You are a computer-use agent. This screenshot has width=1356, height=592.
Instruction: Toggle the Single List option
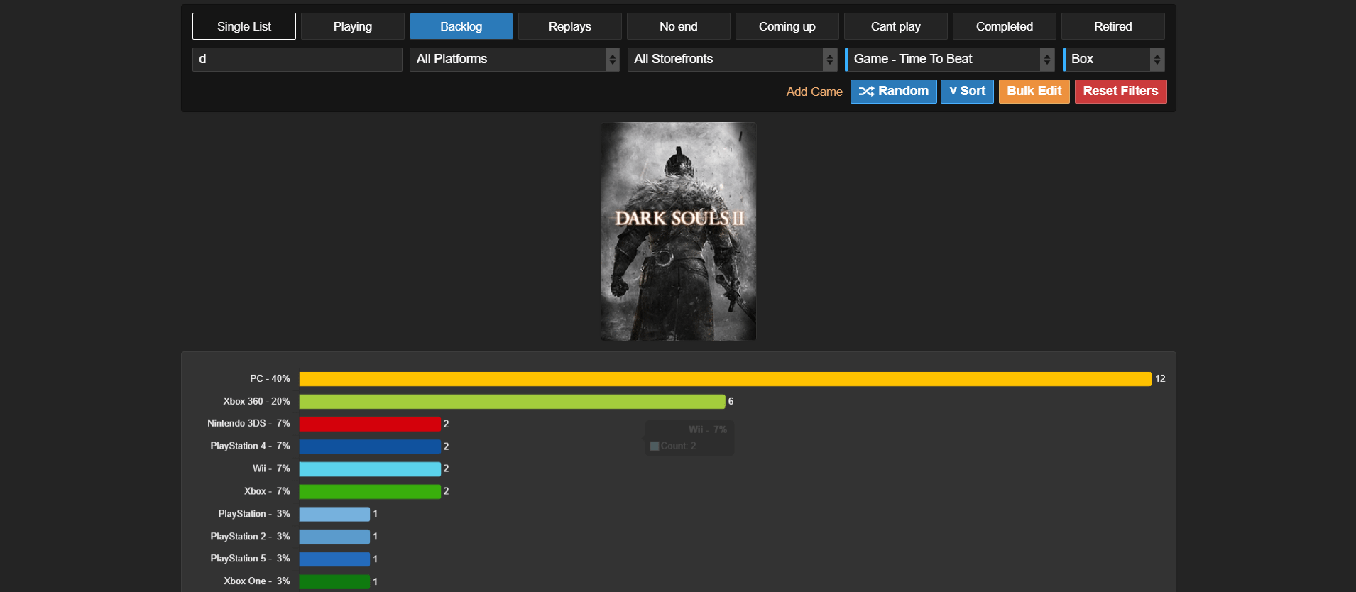(x=244, y=26)
